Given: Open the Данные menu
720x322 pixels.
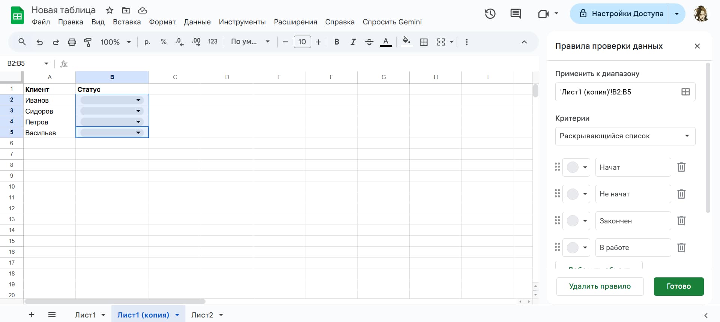Looking at the screenshot, I should point(197,22).
